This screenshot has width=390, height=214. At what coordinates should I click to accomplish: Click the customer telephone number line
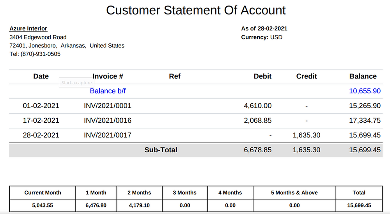[35, 54]
